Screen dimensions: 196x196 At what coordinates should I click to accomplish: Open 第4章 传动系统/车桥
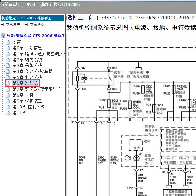click(32, 71)
